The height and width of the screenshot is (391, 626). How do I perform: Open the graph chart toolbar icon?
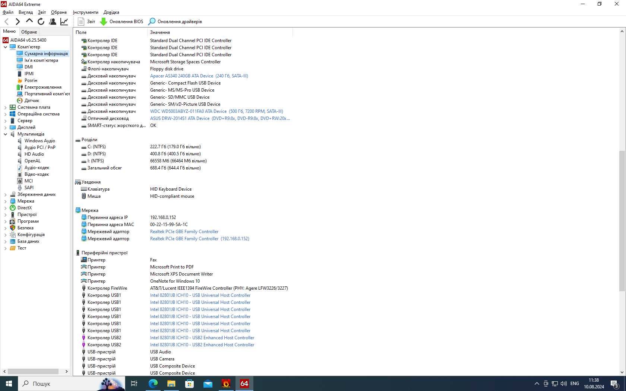tap(64, 22)
